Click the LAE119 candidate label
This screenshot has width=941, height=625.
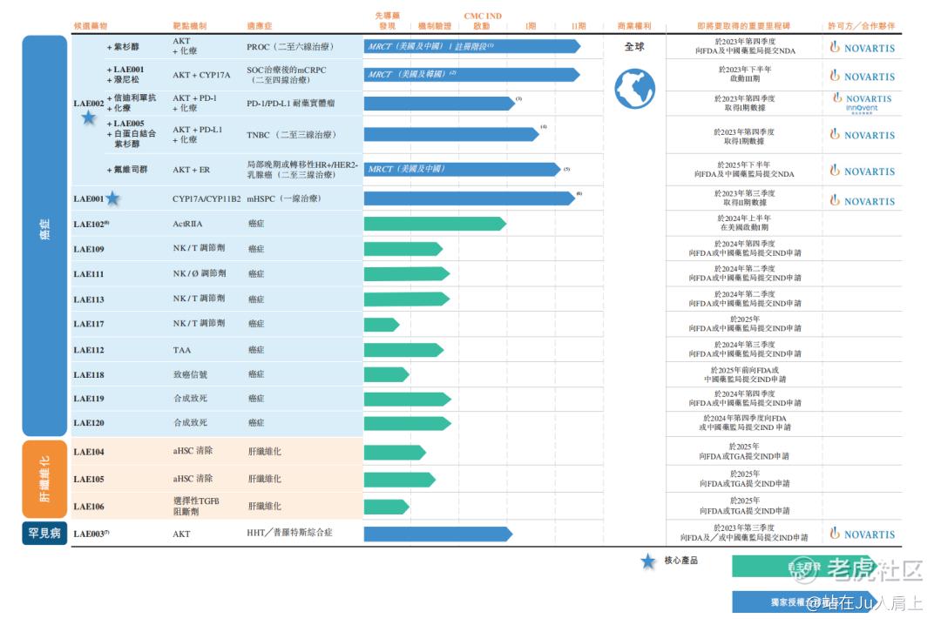(x=89, y=399)
